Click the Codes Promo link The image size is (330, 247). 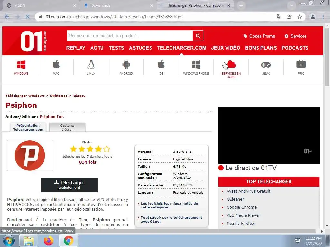pos(259,36)
